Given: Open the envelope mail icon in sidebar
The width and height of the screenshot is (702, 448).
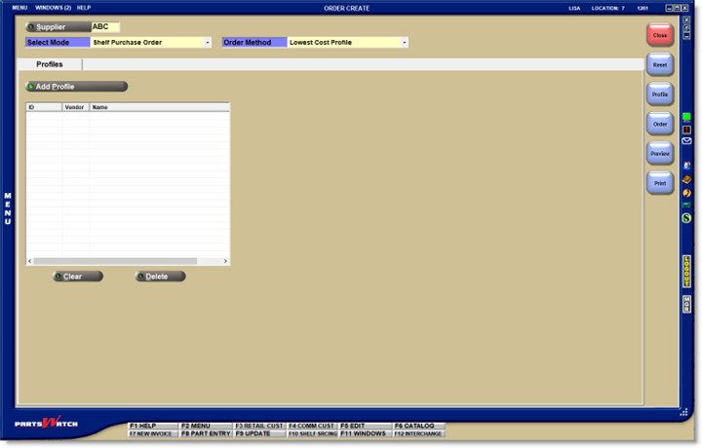Looking at the screenshot, I should pos(686,141).
